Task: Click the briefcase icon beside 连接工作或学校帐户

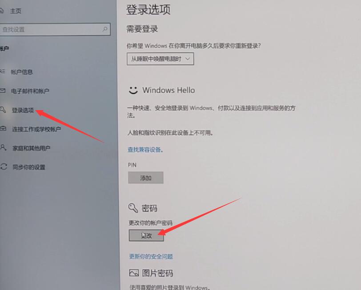Action: [3, 129]
